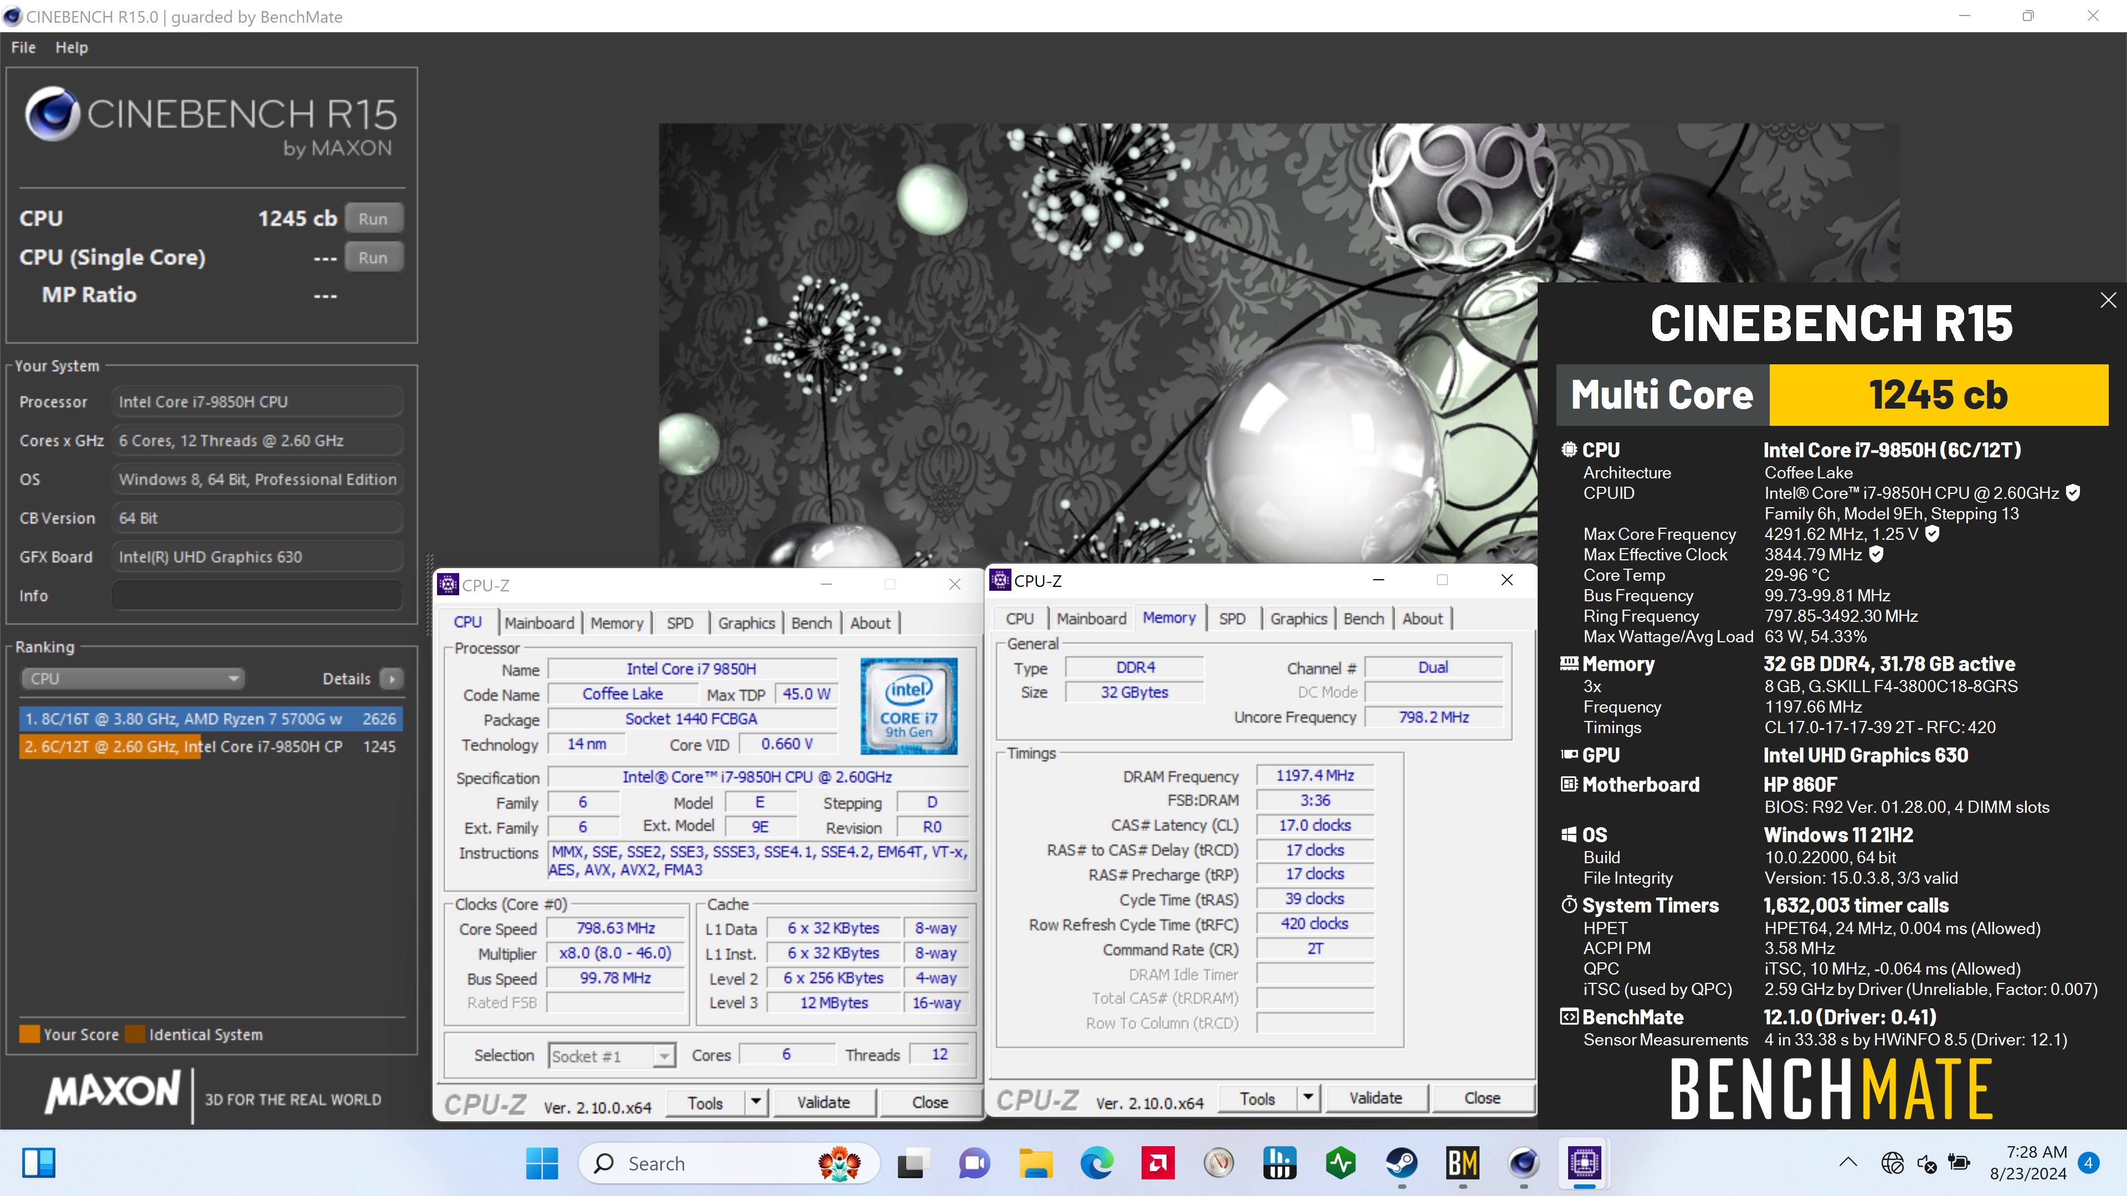2127x1196 pixels.
Task: Click the Processor field Intel Core i7-9850H CPU
Action: (x=257, y=402)
